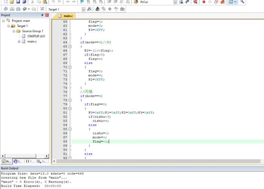Viewport: 264px width, 189px height.
Task: Close the Project panel
Action: coord(47,15)
